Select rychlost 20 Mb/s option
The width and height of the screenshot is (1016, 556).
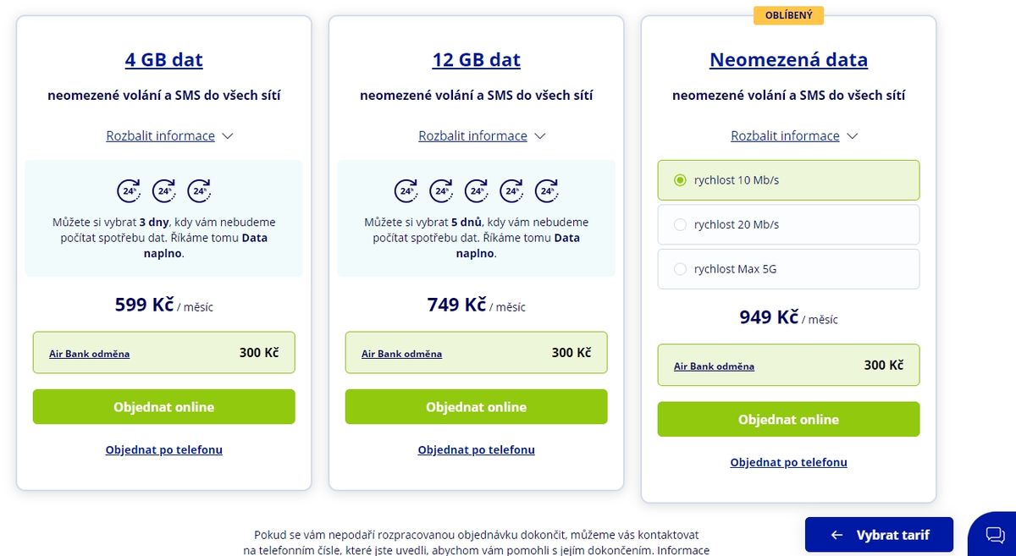tap(788, 224)
